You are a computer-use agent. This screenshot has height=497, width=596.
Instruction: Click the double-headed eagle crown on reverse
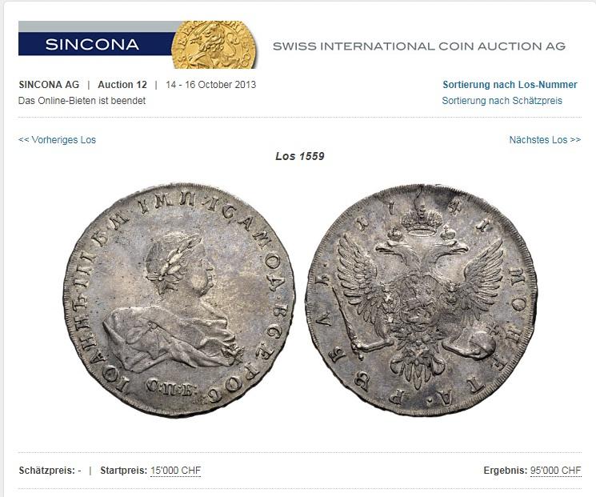tap(422, 217)
